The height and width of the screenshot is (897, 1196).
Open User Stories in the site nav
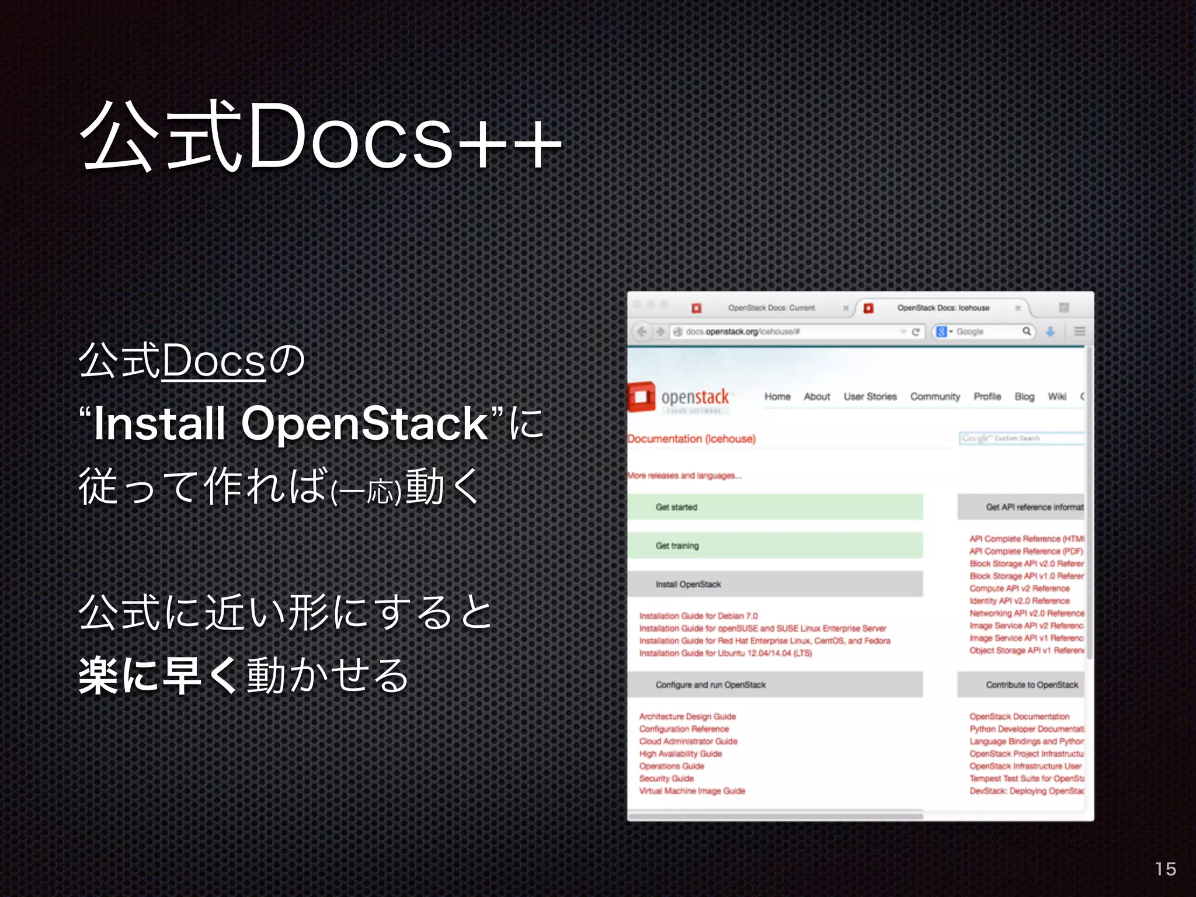click(870, 397)
